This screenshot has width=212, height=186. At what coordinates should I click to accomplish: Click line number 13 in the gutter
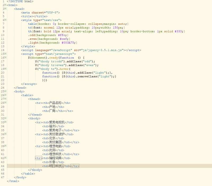(x=3, y=46)
